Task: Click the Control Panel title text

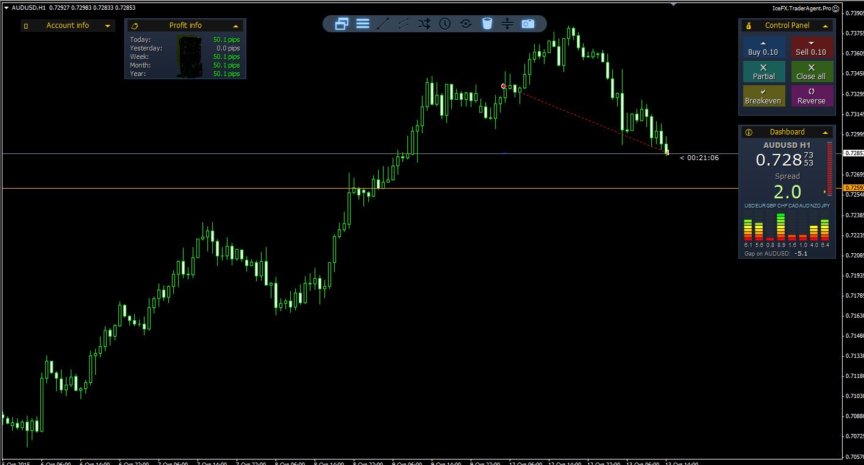Action: [x=787, y=26]
